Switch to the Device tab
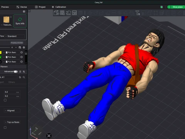 (22, 7)
